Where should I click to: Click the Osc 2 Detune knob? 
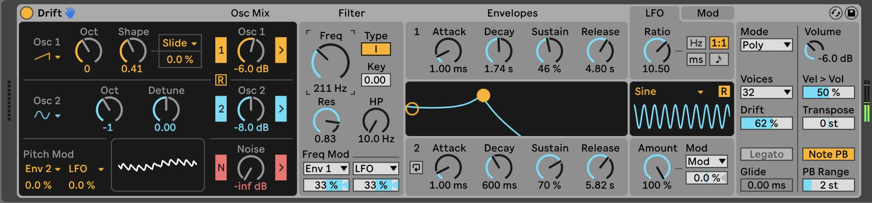click(x=166, y=110)
